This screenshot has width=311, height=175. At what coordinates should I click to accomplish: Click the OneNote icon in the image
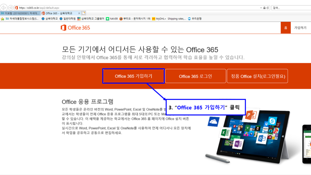[x=238, y=144]
